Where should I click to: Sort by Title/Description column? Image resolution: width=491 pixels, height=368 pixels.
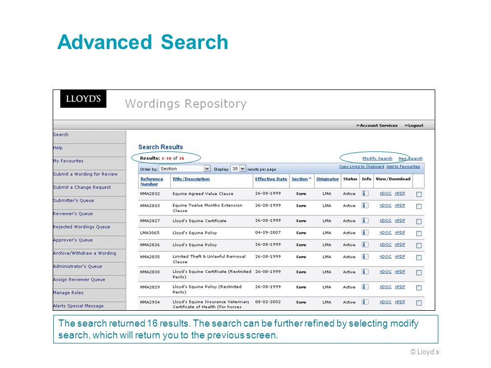point(191,179)
